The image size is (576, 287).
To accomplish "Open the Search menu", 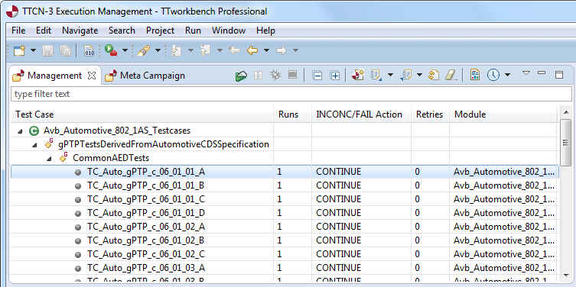I will [x=122, y=31].
